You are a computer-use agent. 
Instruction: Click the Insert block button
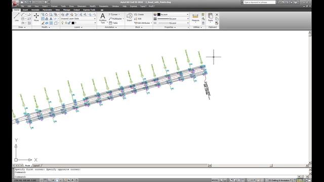(x=130, y=17)
